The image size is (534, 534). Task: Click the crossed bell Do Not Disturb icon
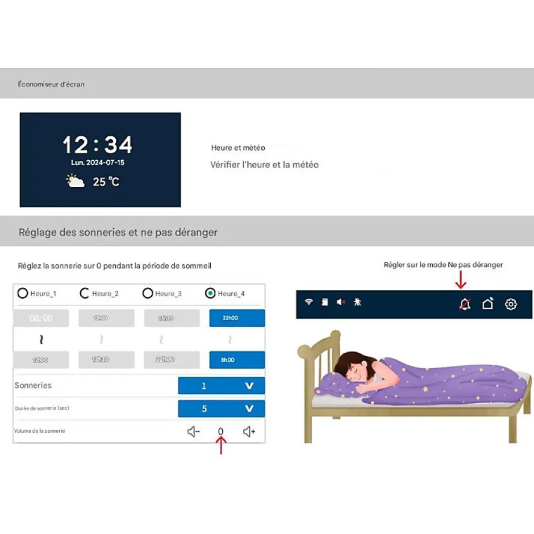point(464,304)
